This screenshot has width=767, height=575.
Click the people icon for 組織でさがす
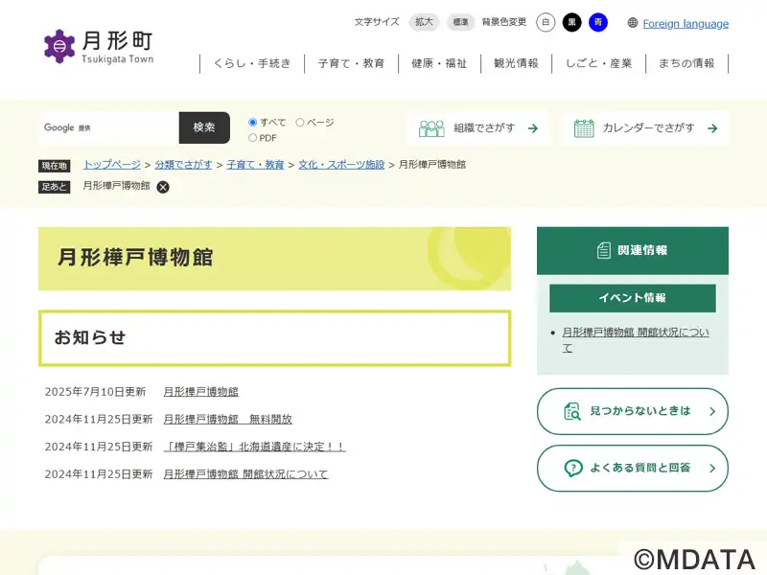pos(431,128)
